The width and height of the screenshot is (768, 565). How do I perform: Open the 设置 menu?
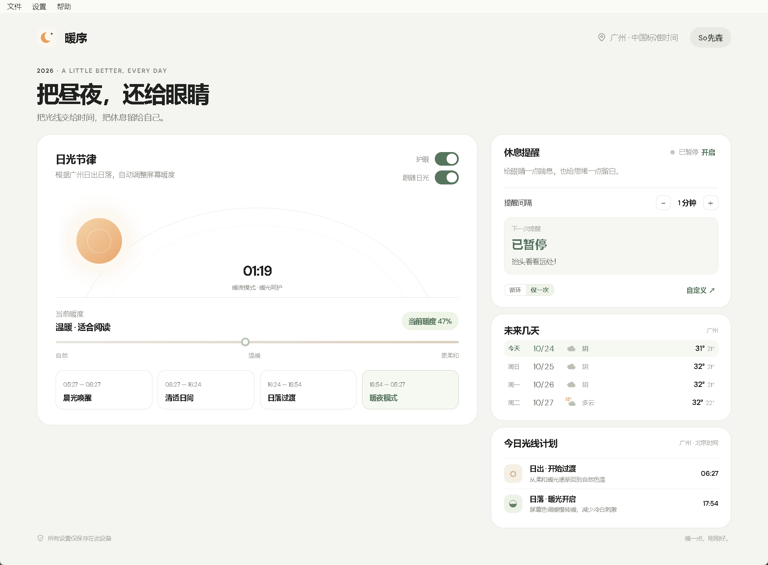point(39,6)
